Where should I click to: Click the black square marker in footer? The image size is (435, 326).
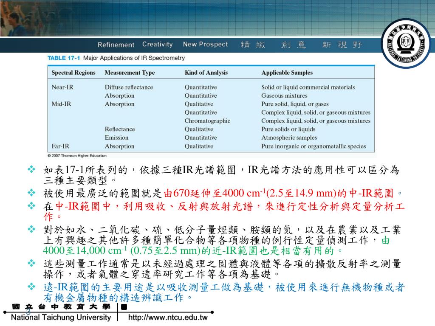[x=124, y=307]
